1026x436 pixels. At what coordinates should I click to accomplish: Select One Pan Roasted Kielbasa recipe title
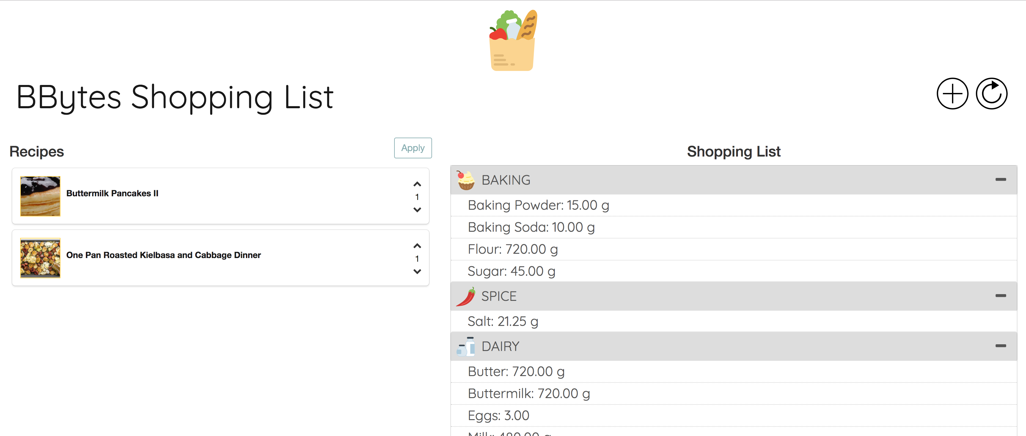tap(163, 255)
